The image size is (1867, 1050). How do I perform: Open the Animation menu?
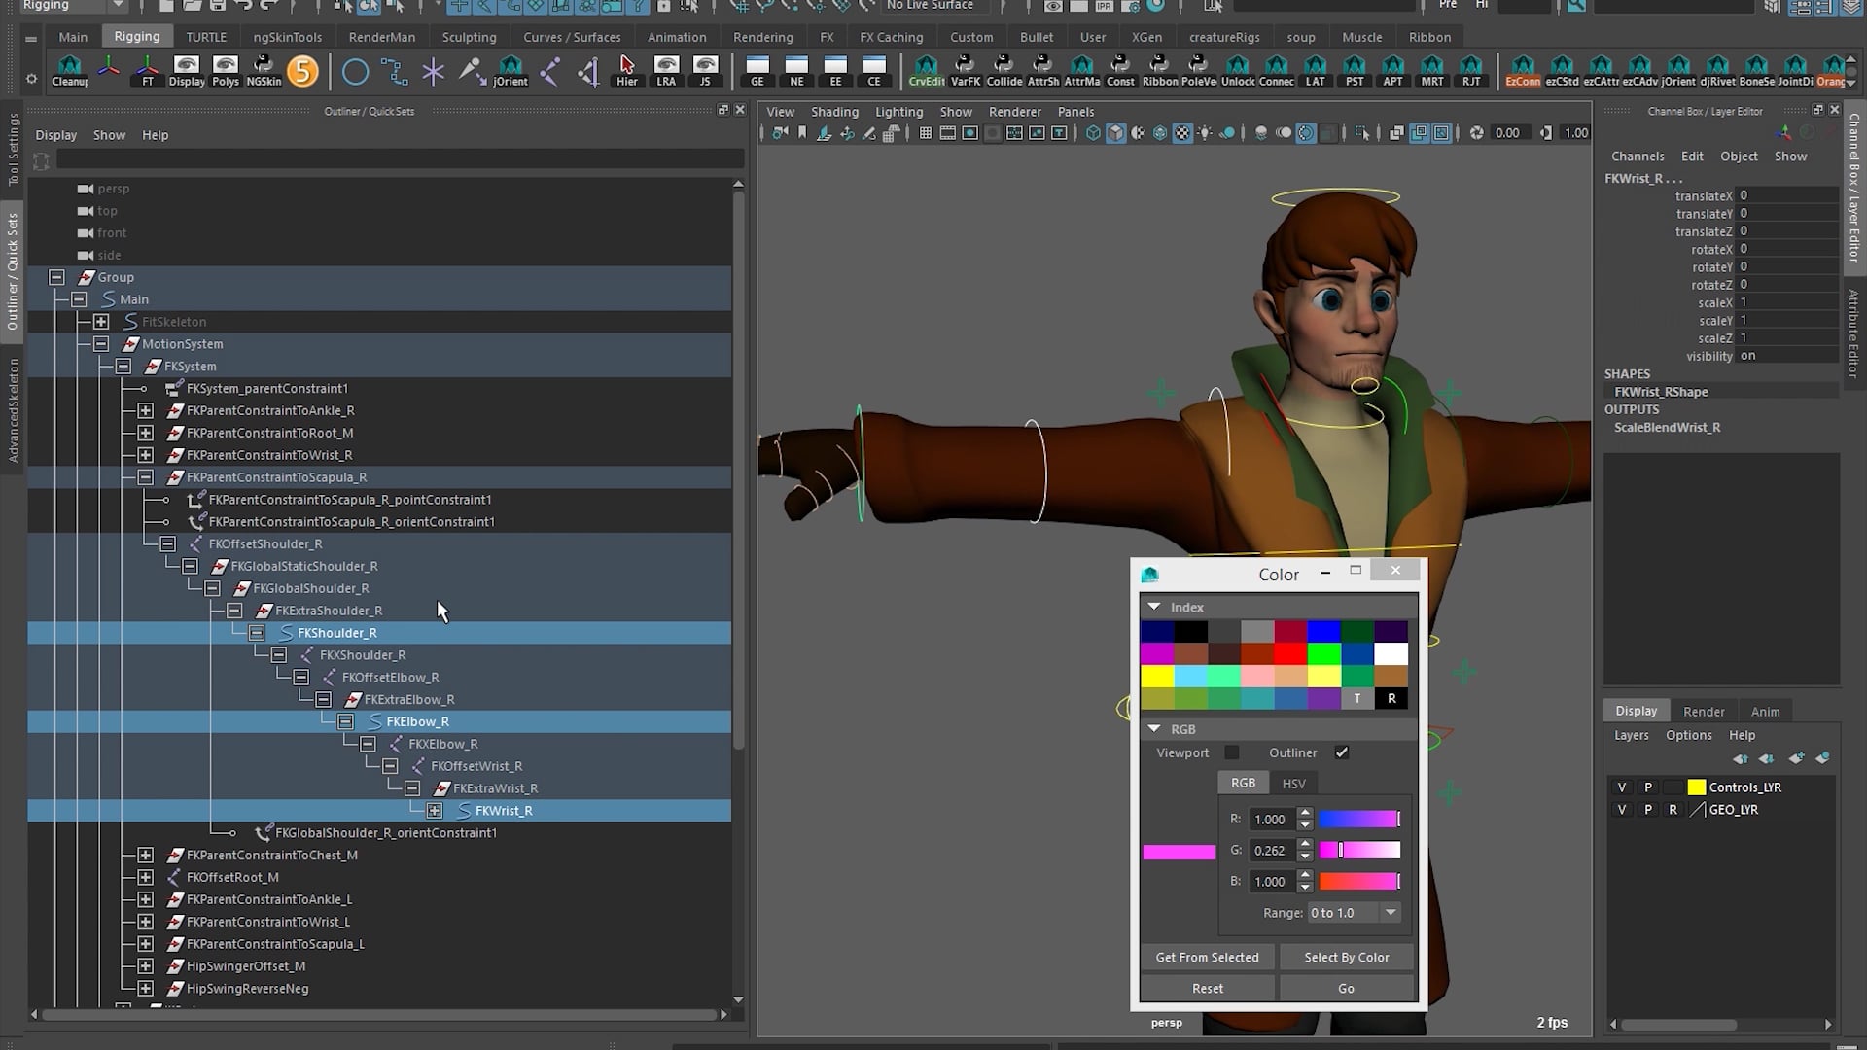[676, 36]
